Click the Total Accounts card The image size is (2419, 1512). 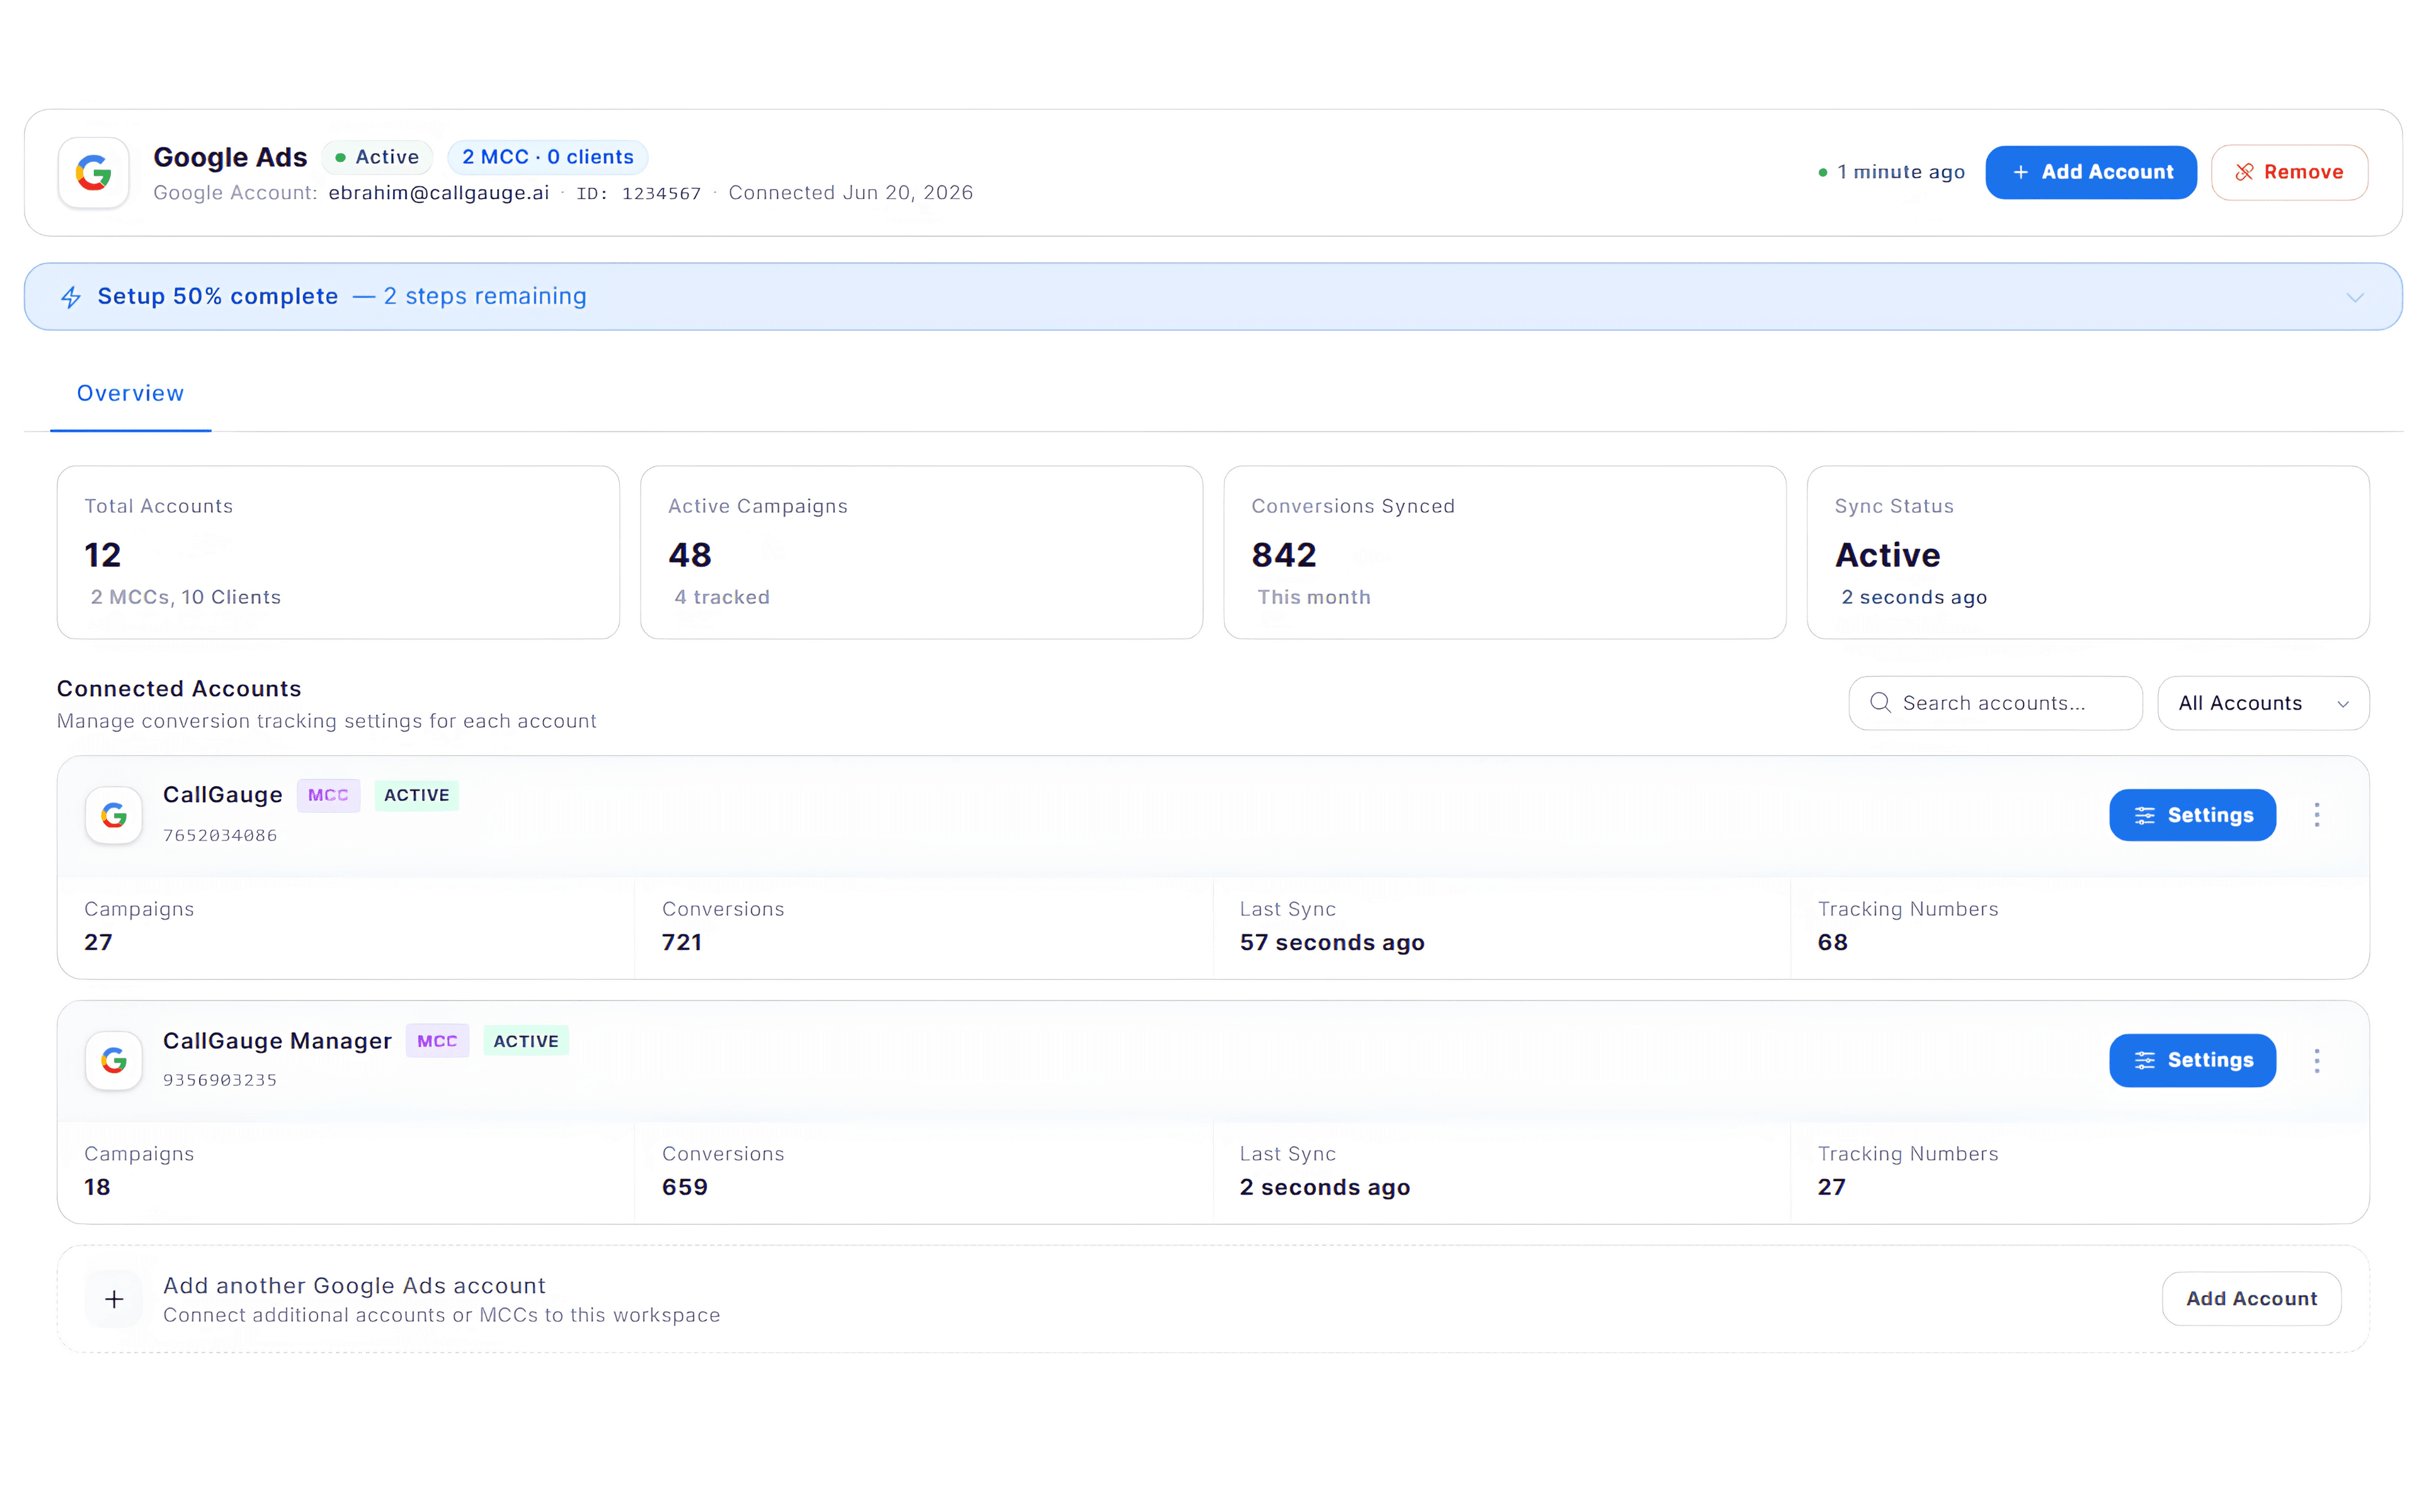[338, 552]
